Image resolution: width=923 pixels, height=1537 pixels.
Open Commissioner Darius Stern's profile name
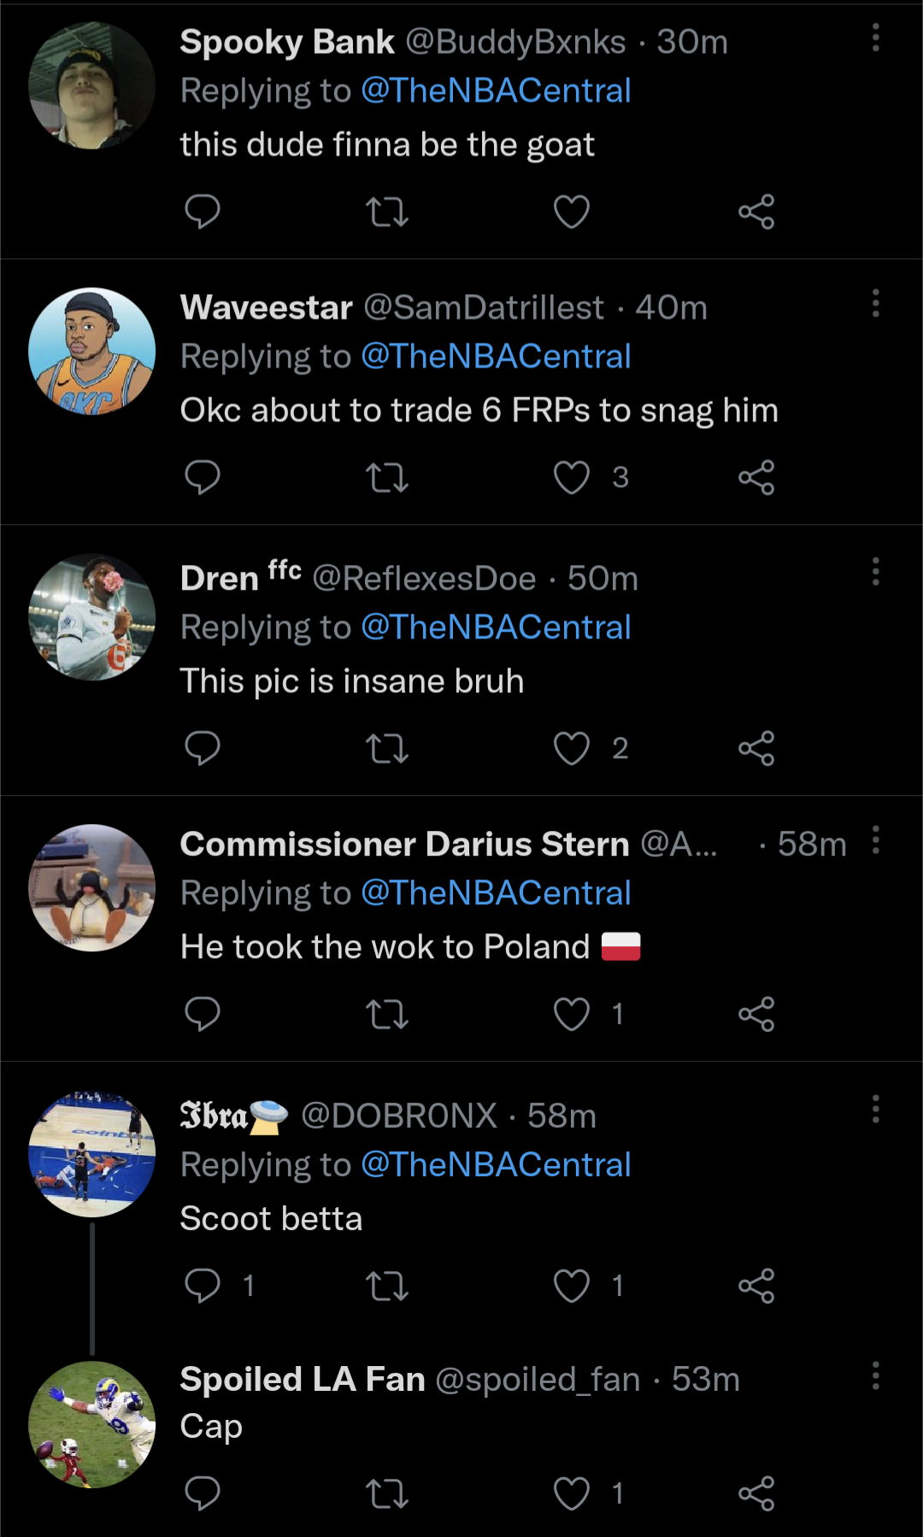pos(404,844)
